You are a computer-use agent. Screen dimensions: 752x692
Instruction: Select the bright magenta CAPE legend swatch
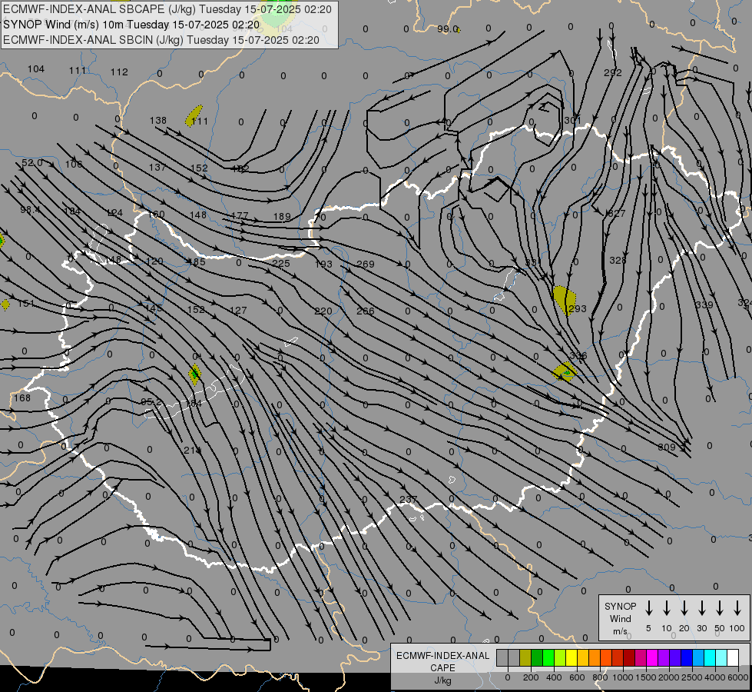coord(652,657)
